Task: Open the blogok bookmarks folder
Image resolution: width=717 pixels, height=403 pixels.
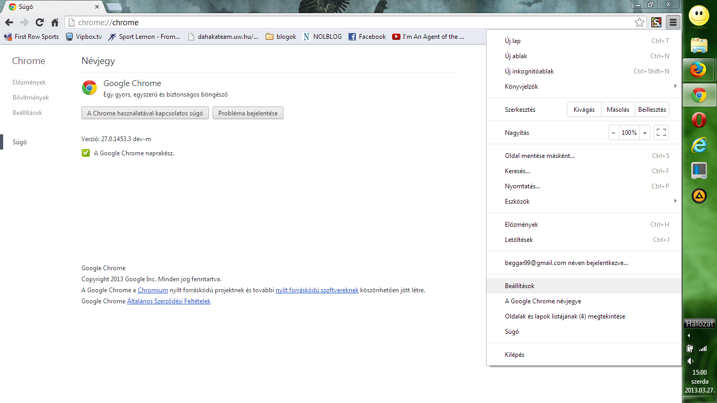Action: 281,37
